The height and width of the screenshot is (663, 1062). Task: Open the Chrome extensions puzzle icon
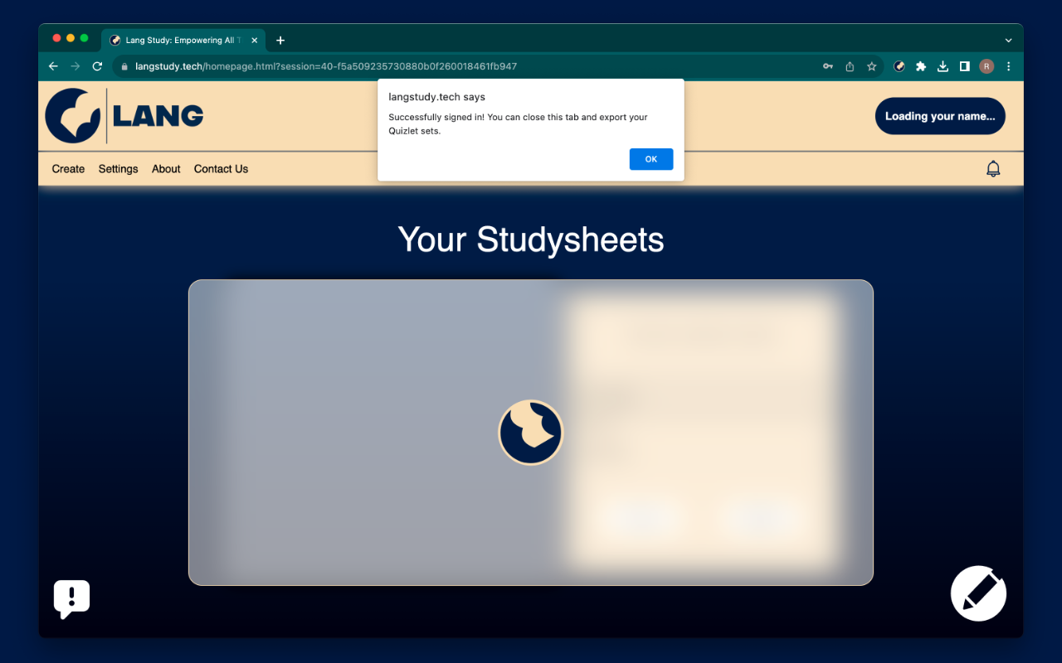click(x=921, y=66)
